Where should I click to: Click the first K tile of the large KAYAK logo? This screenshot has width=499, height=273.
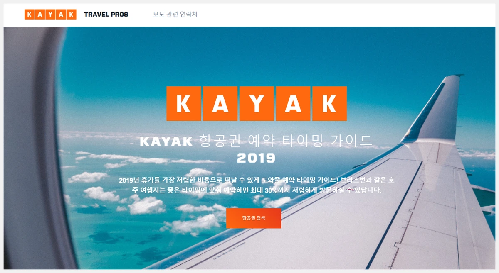coord(183,103)
